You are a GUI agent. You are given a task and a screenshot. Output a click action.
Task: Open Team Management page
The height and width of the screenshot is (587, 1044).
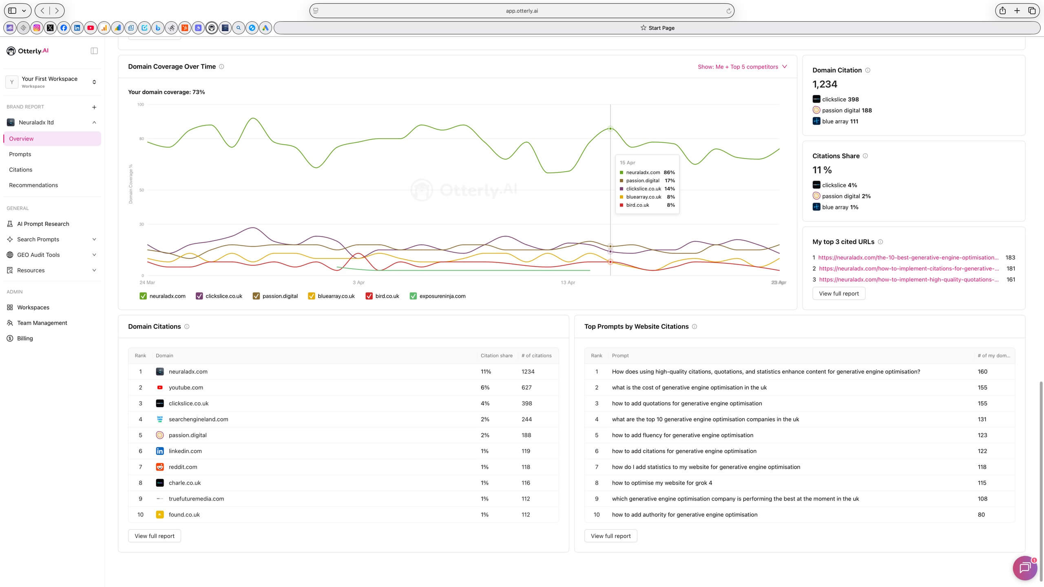[42, 323]
